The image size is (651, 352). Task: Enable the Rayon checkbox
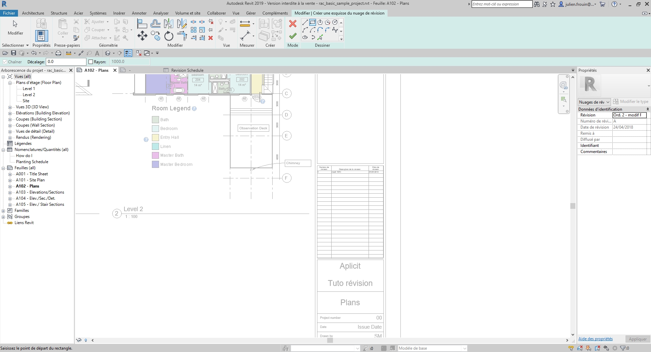pyautogui.click(x=91, y=62)
